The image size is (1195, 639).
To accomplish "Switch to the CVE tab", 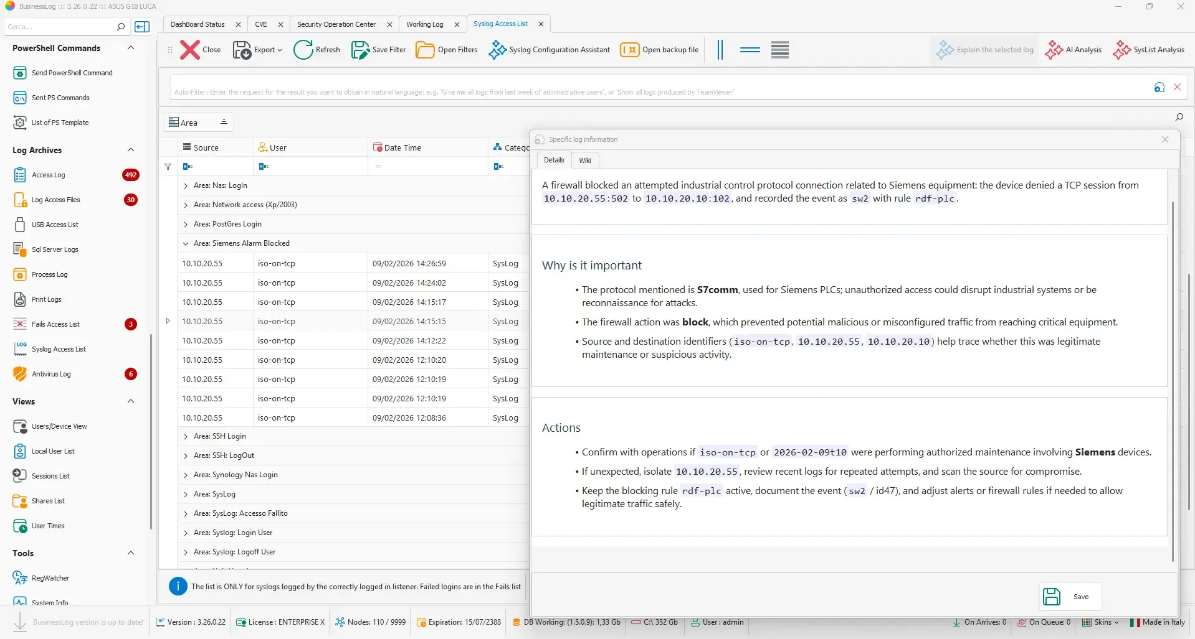I will click(x=261, y=24).
